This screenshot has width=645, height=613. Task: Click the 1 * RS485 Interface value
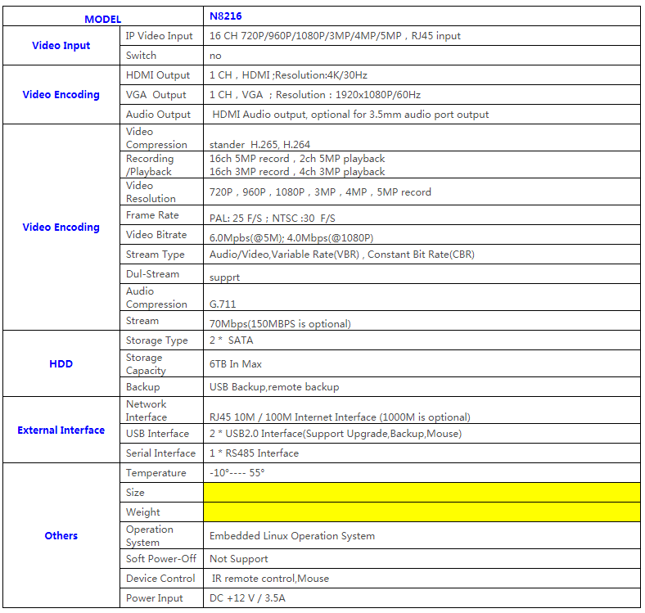[255, 453]
